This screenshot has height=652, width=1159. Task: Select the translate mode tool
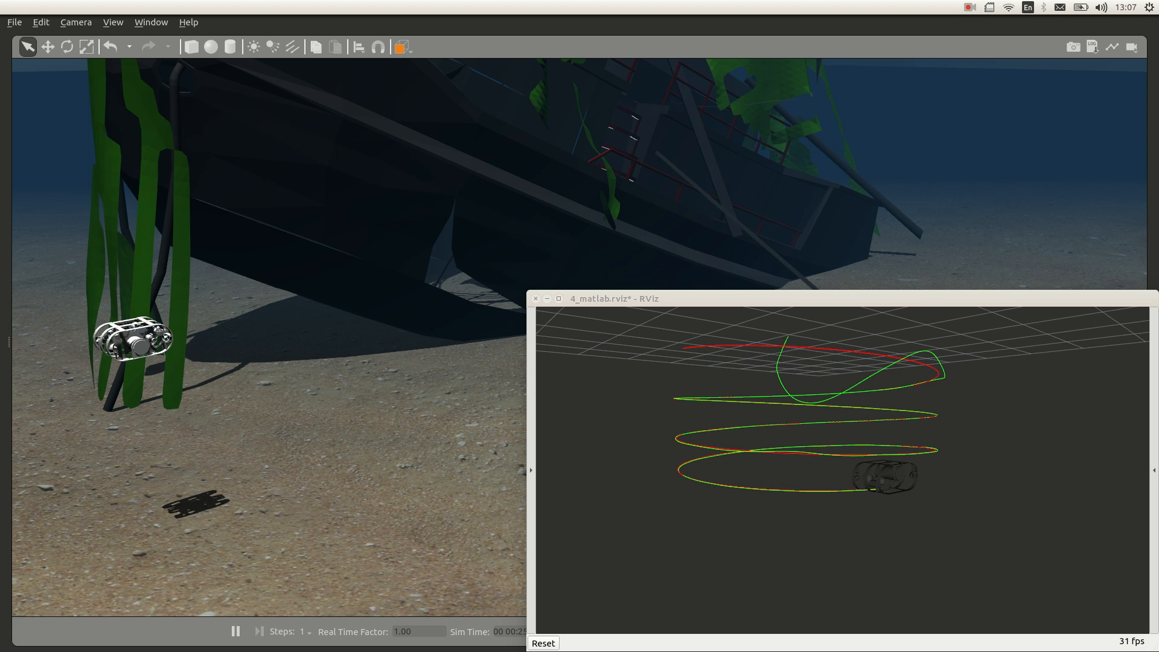[x=48, y=47]
